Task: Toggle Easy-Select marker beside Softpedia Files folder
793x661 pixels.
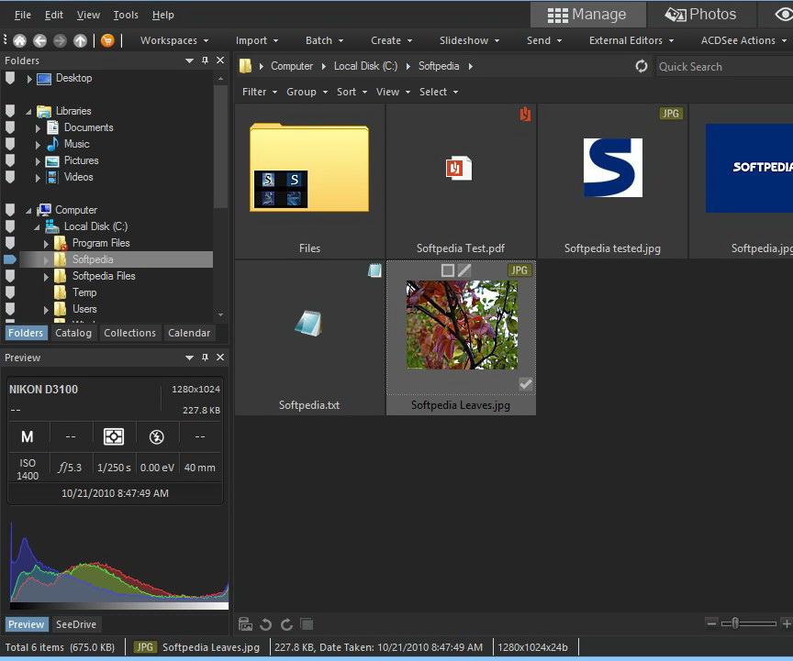Action: pos(9,276)
